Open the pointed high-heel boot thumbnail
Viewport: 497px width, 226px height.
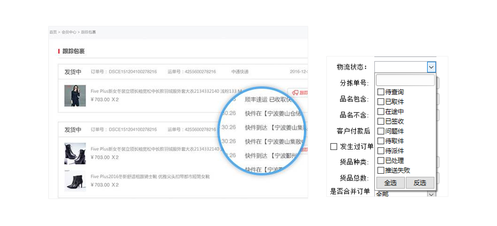75,180
